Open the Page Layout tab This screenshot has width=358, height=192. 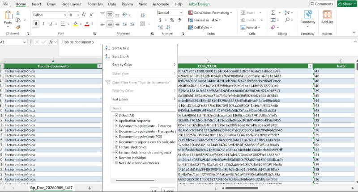coord(71,4)
